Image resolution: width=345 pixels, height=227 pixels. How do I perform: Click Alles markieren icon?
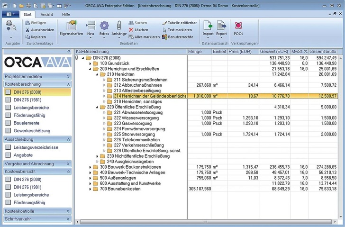point(131,37)
